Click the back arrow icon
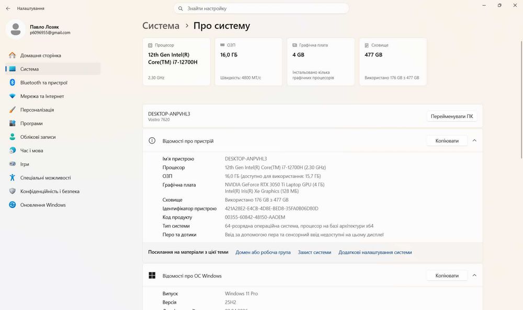This screenshot has width=523, height=310. pos(8,8)
